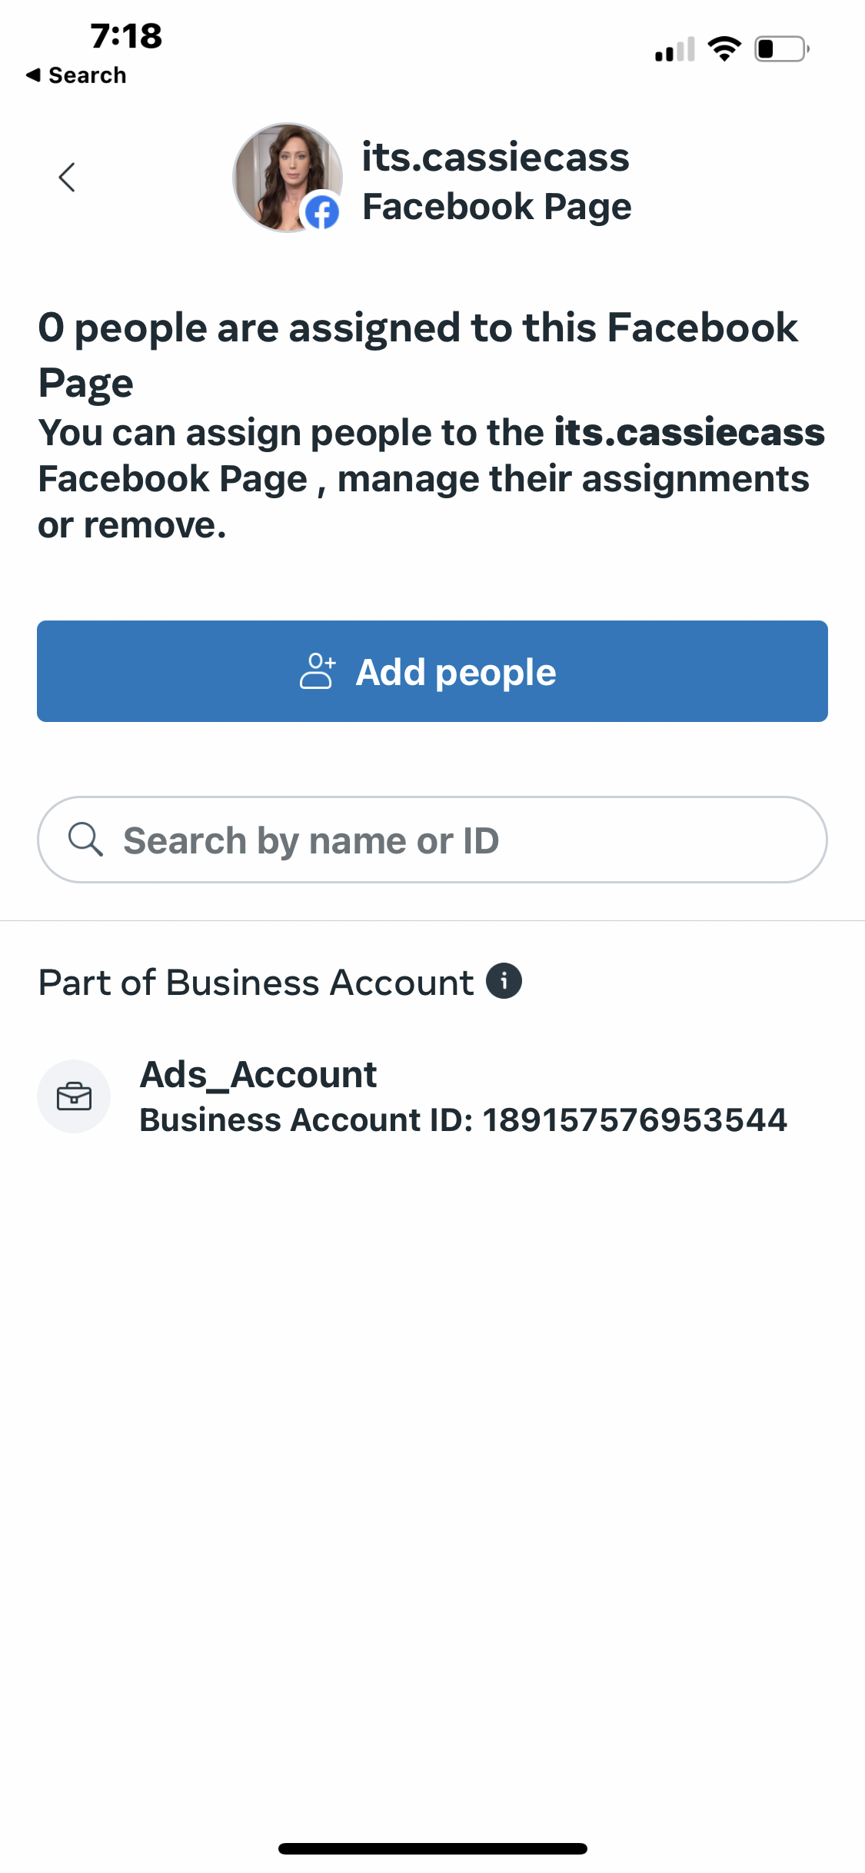Click into the Search by name or ID field
This screenshot has height=1873, width=865.
432,840
